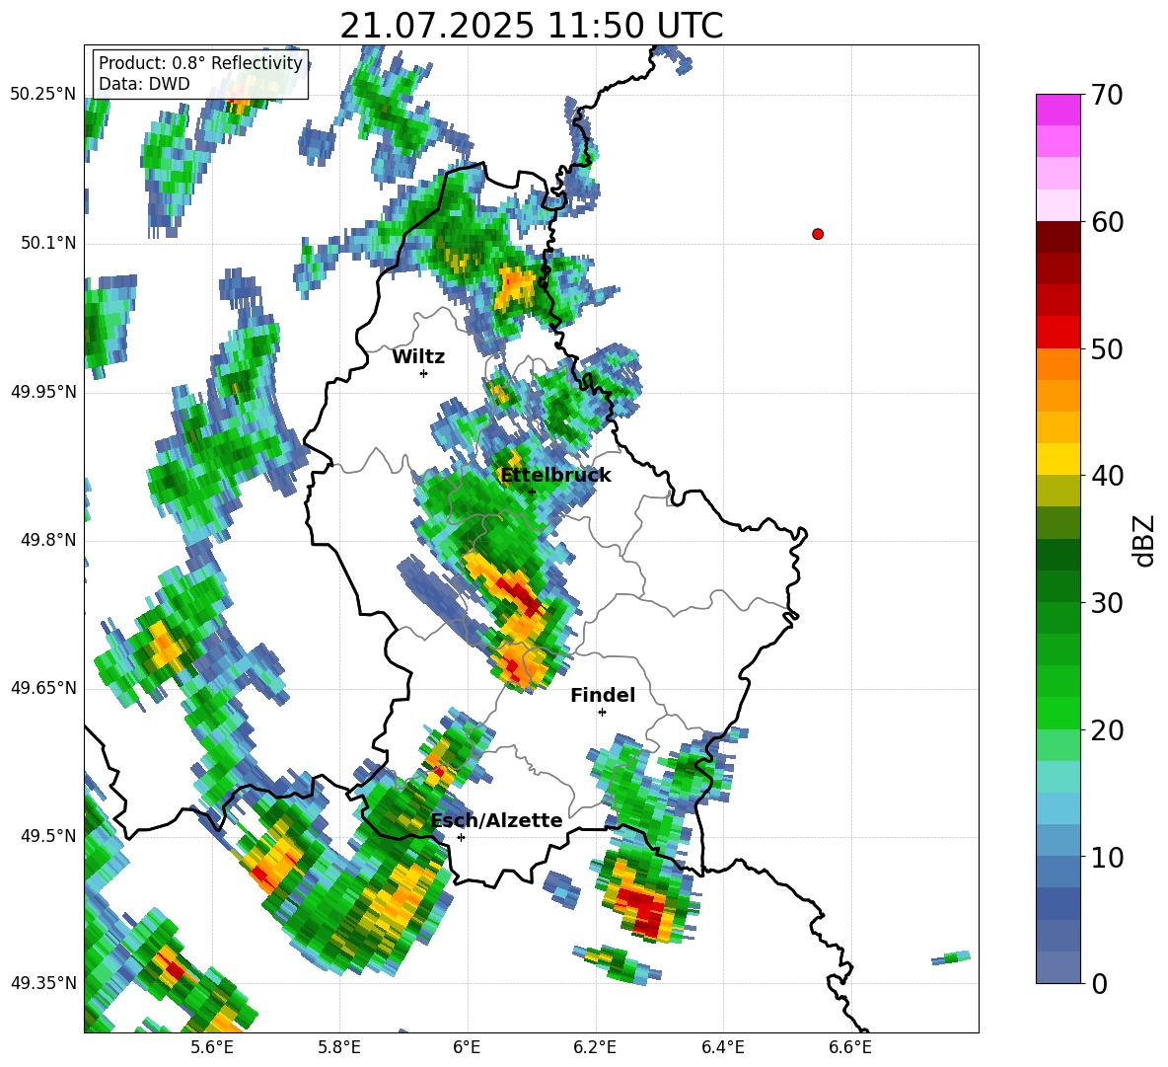This screenshot has width=1168, height=1067.
Task: Click the cross marker at Wiltz
Action: [424, 373]
